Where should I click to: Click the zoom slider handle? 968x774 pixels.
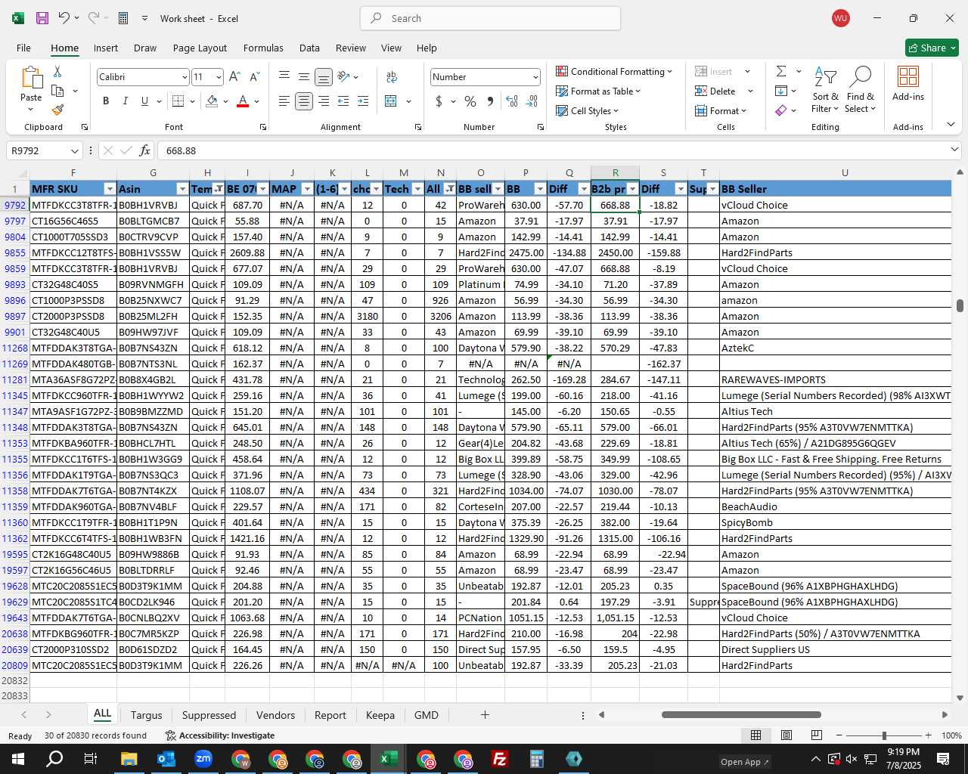click(x=883, y=735)
